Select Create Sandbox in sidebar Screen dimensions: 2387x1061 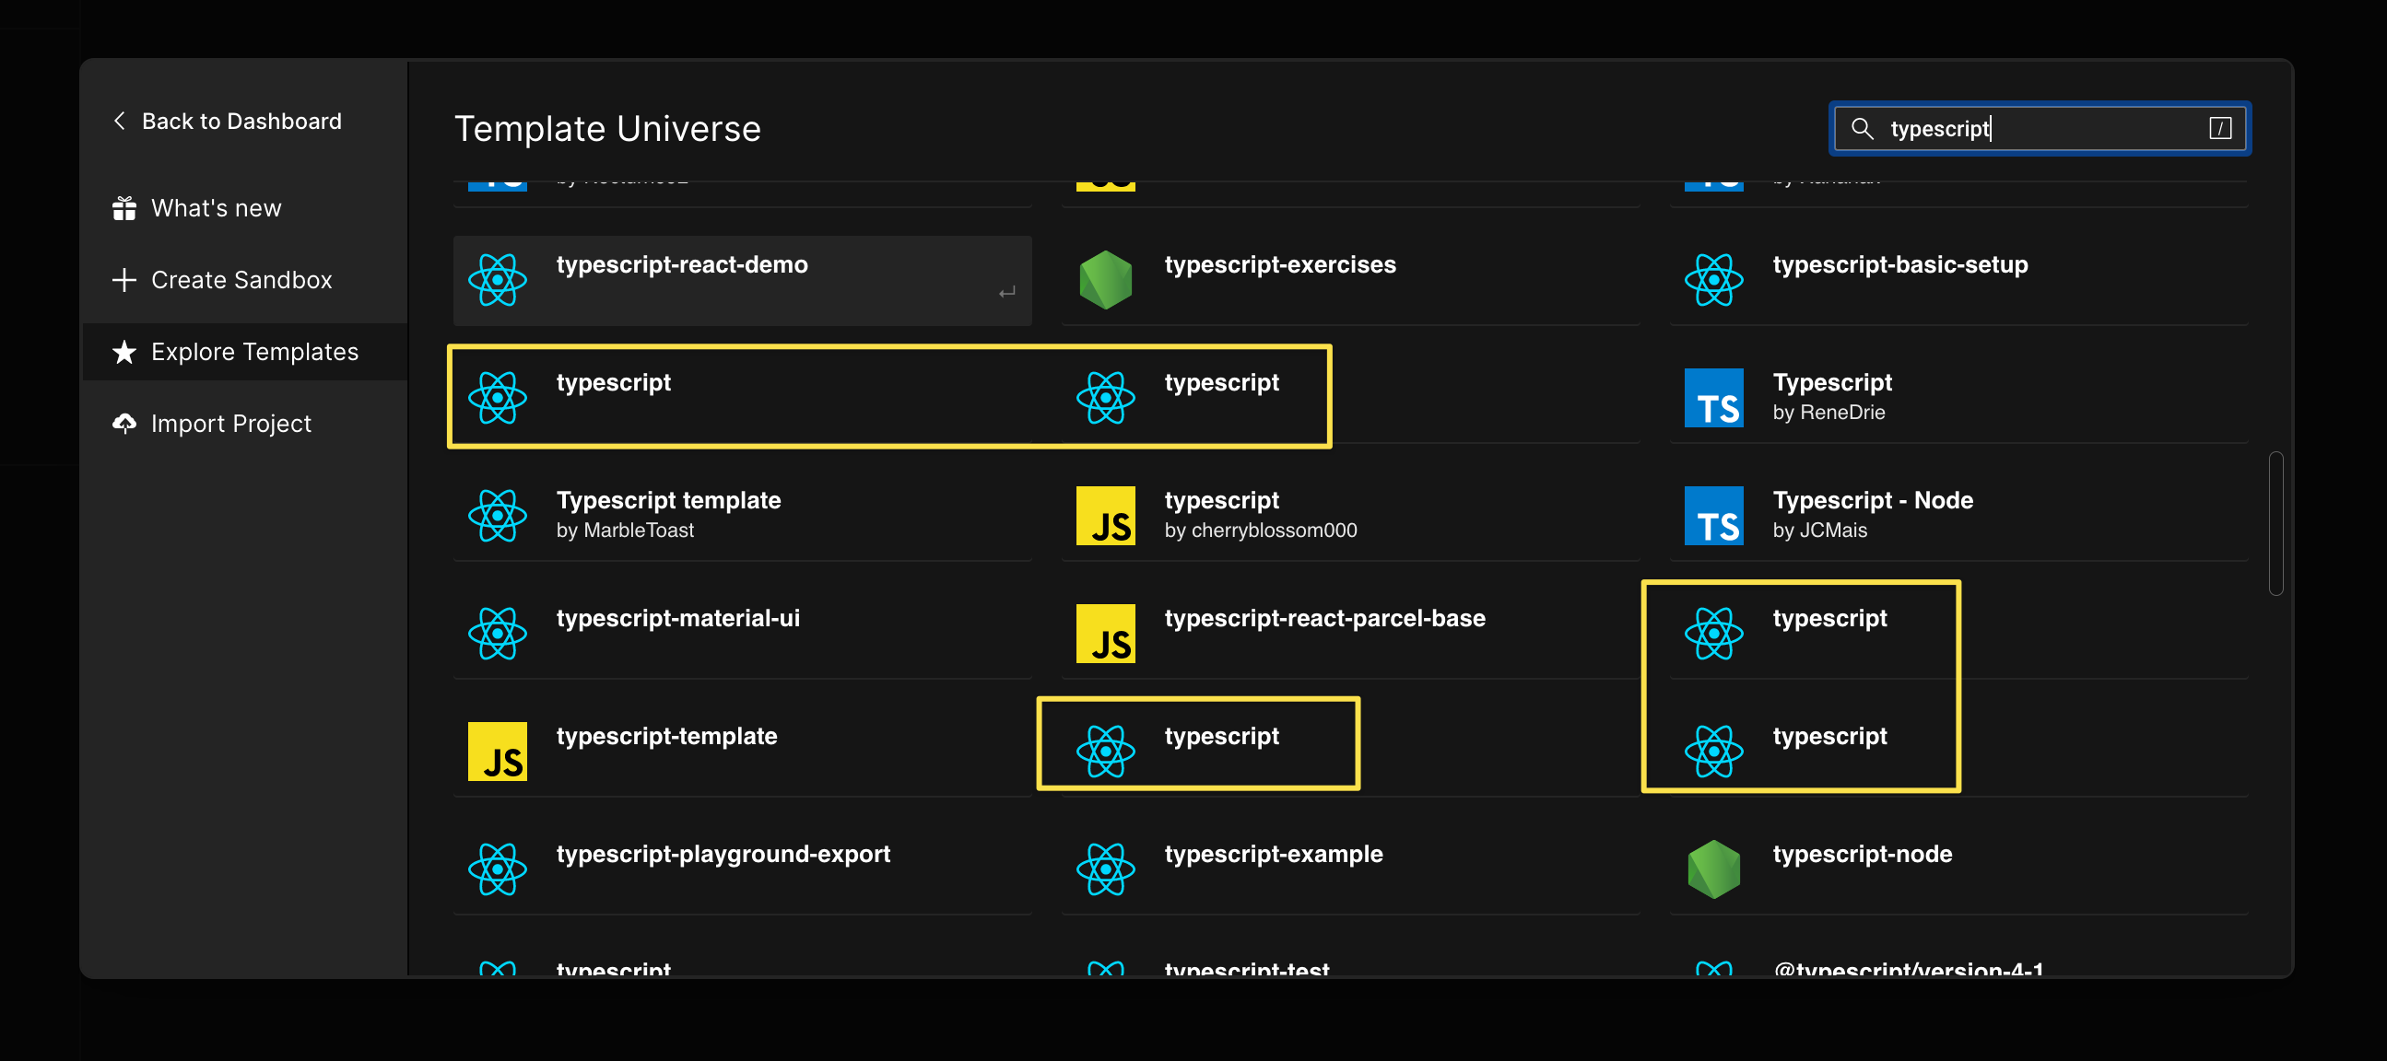point(245,280)
